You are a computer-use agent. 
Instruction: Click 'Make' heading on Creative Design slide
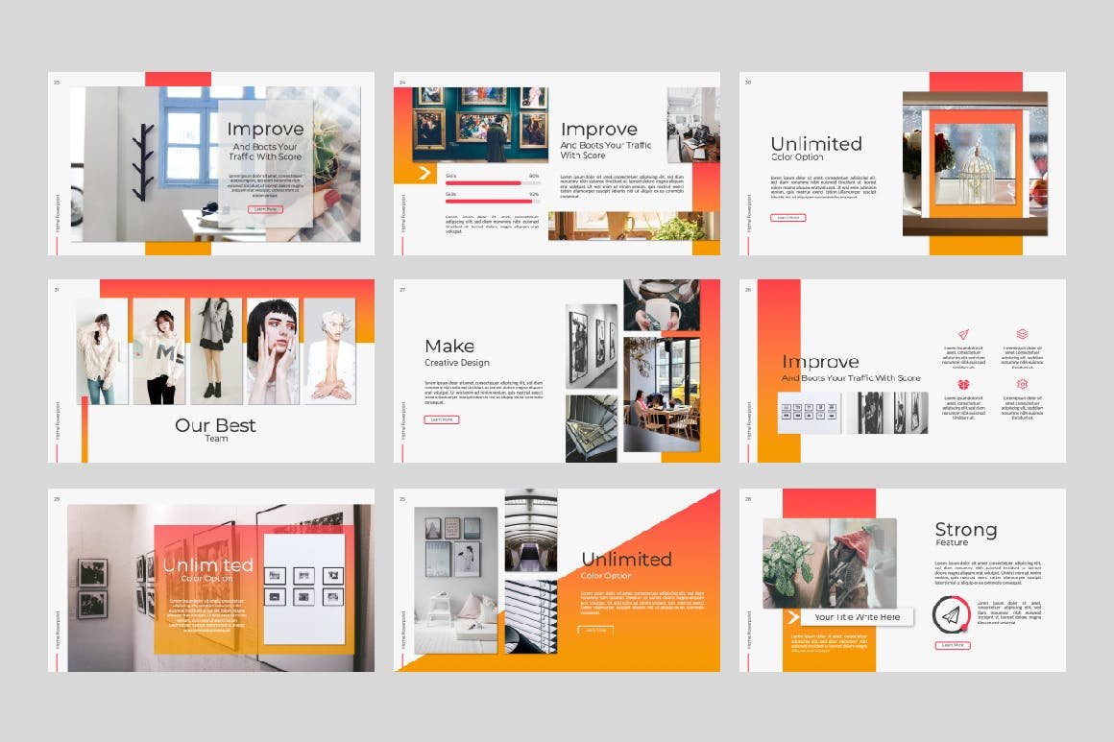point(449,346)
